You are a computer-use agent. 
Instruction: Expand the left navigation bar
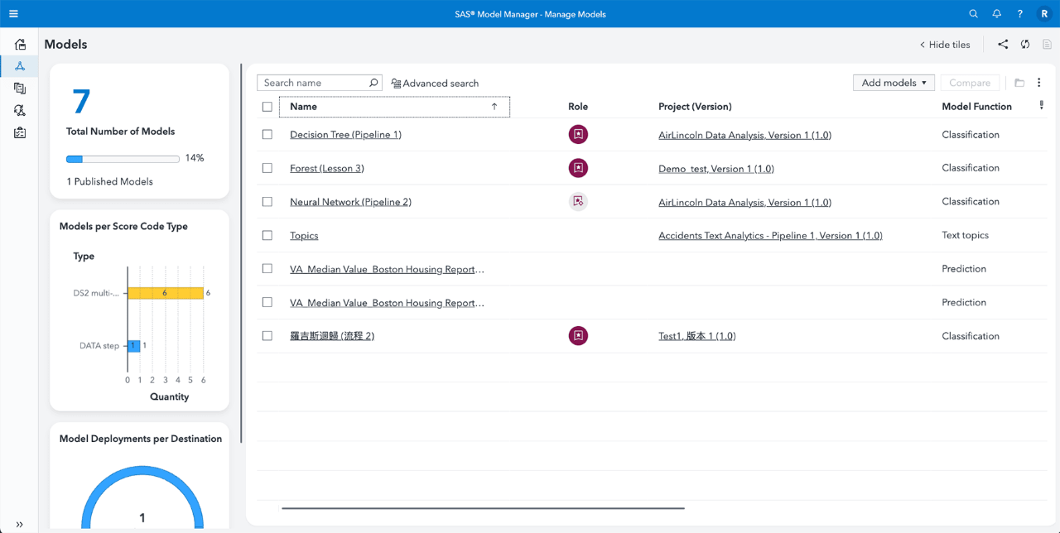tap(20, 525)
